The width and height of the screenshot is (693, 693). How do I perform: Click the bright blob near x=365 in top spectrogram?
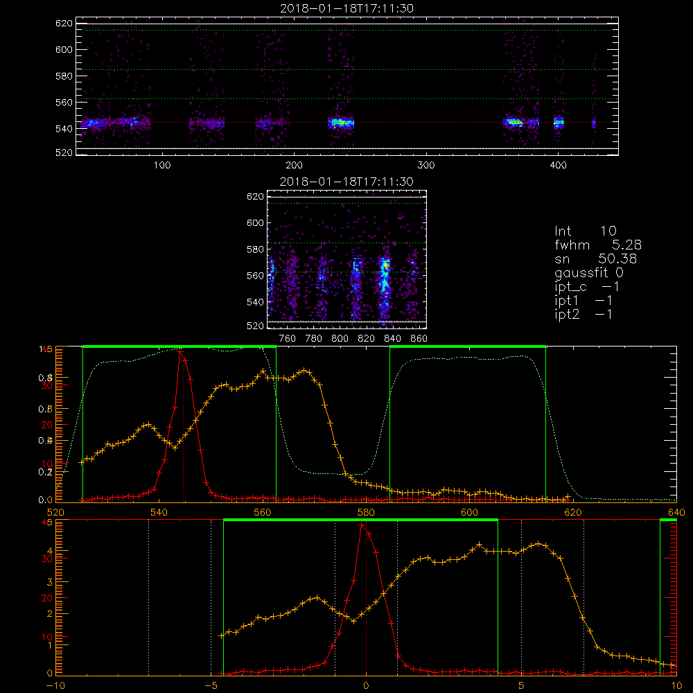click(x=514, y=122)
